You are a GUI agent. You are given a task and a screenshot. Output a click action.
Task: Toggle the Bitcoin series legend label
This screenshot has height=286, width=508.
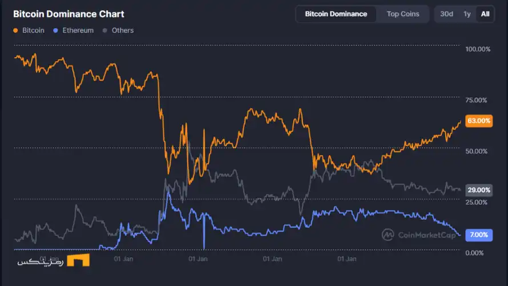point(33,30)
